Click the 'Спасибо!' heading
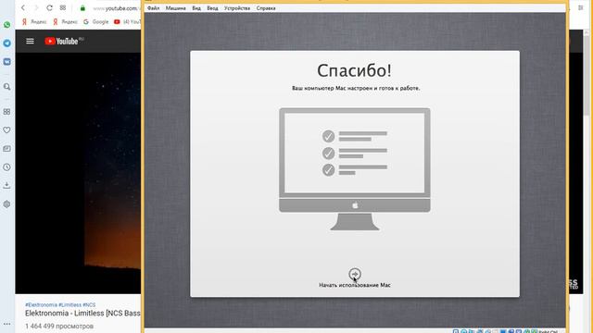Screen dimensions: 593x333 354,70
